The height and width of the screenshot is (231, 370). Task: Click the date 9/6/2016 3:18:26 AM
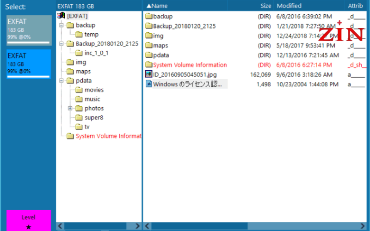click(x=304, y=75)
